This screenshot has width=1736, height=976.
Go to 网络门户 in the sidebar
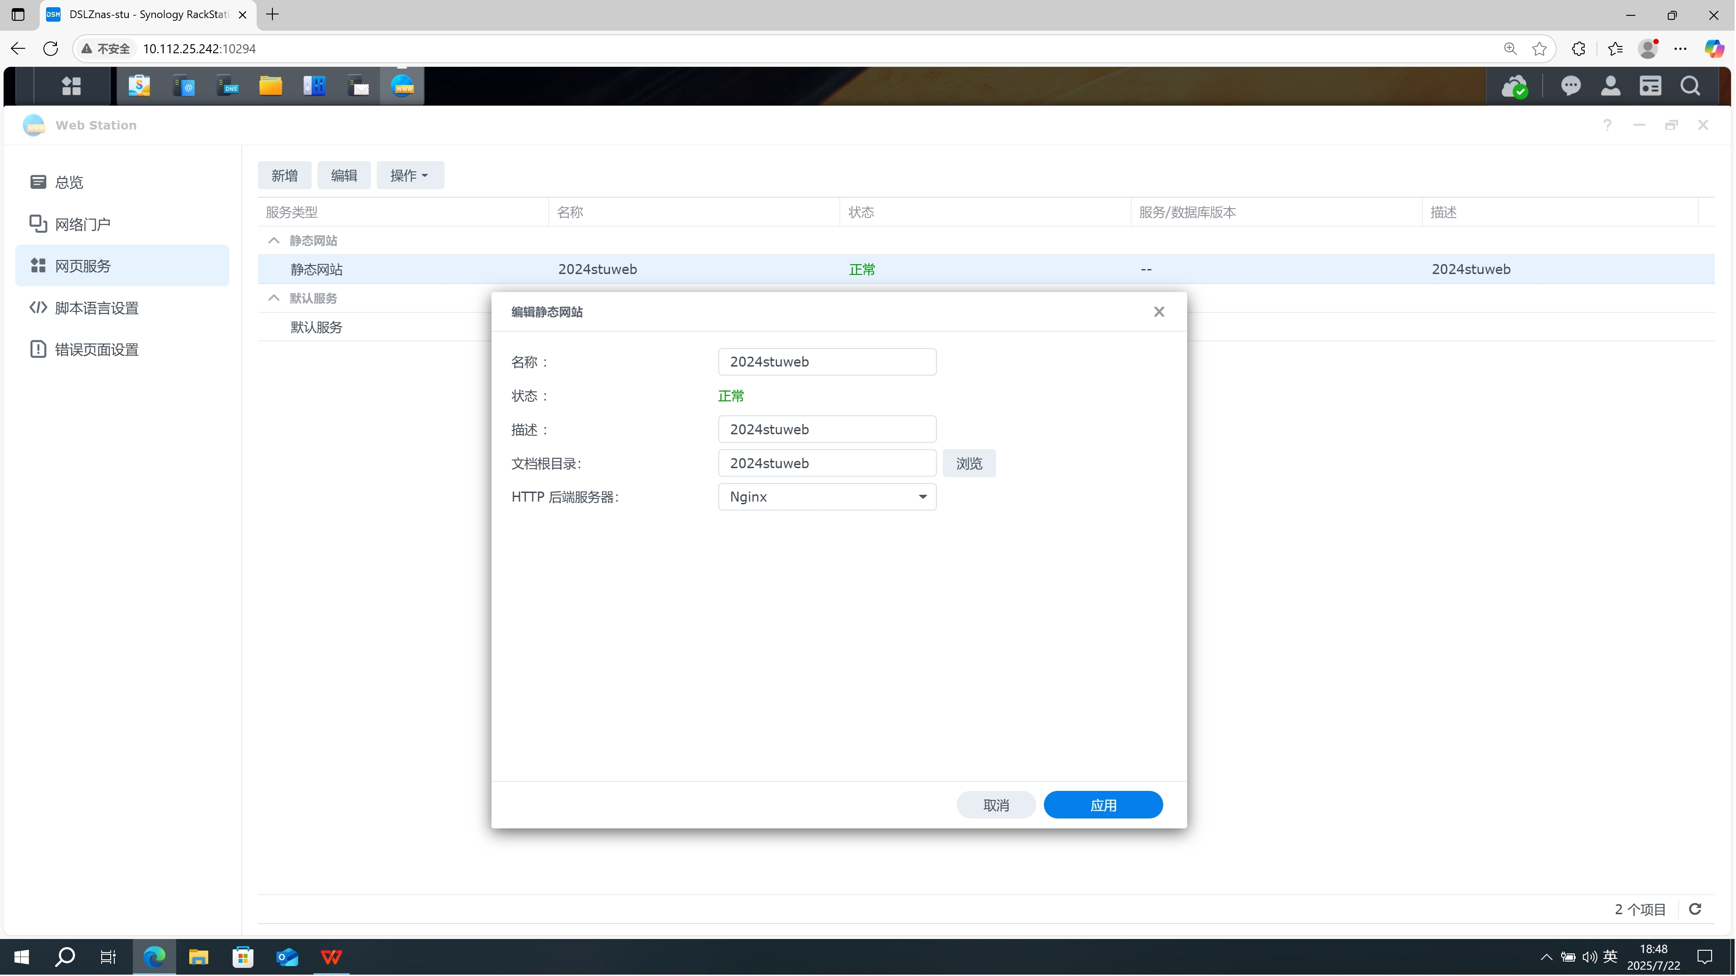(122, 223)
